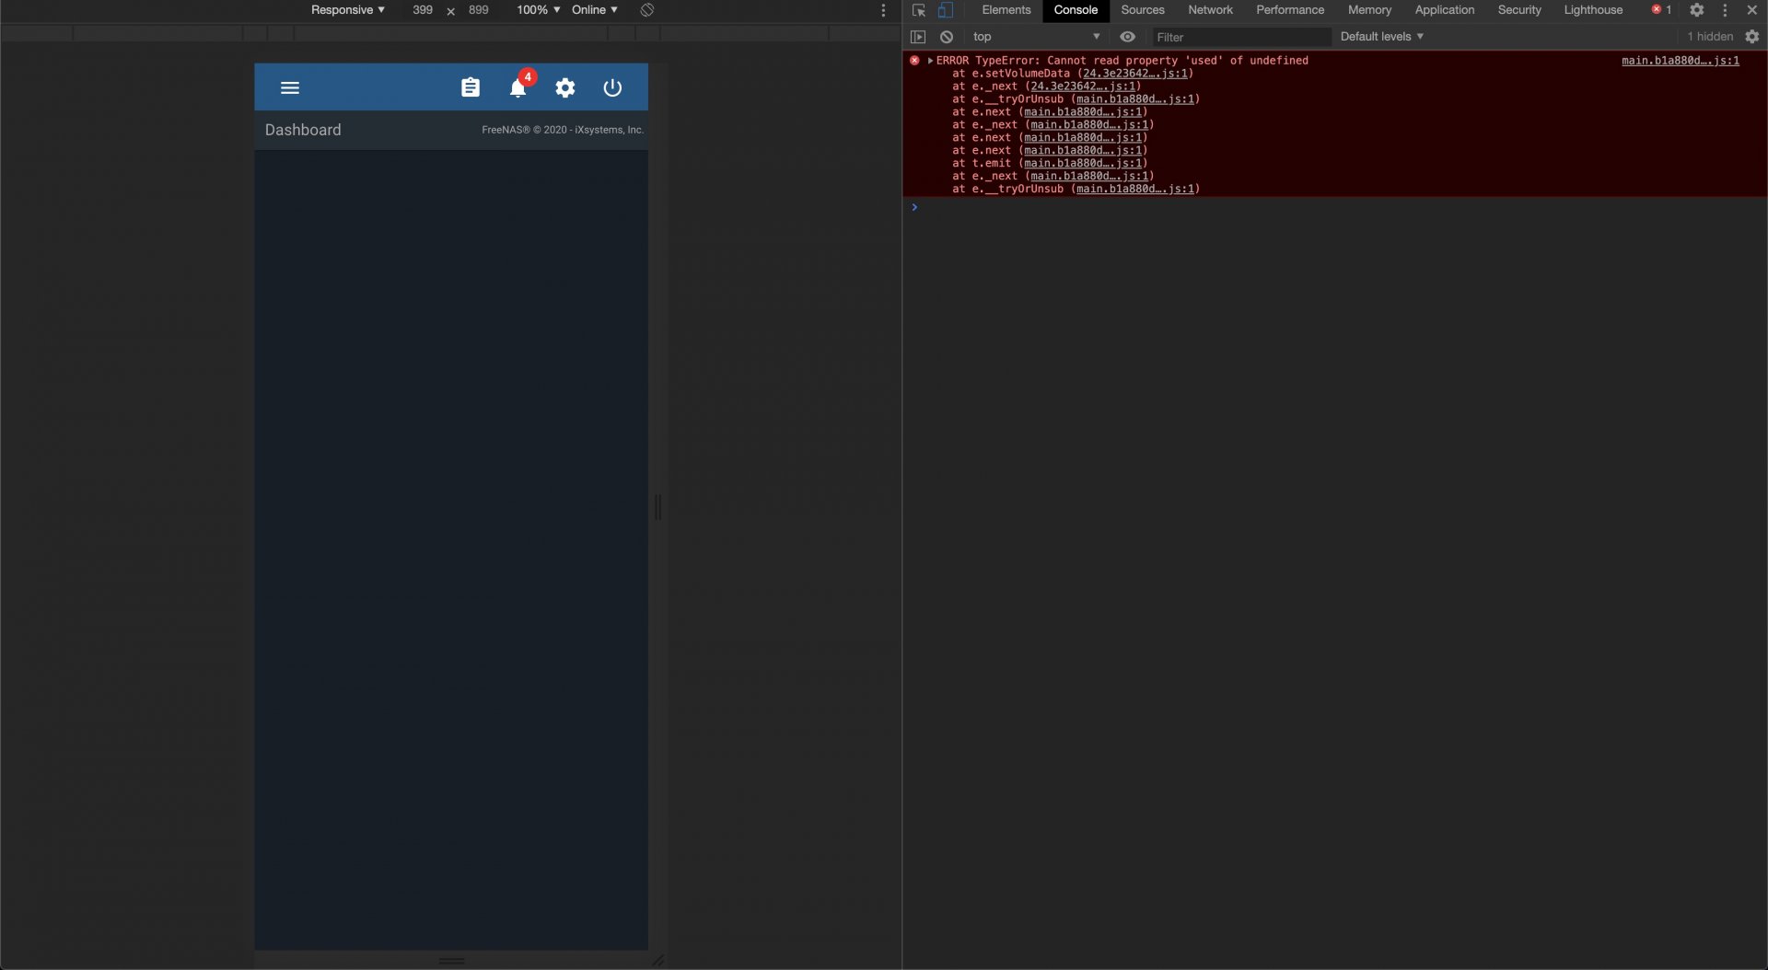Open the 100% zoom dropdown

(x=539, y=10)
